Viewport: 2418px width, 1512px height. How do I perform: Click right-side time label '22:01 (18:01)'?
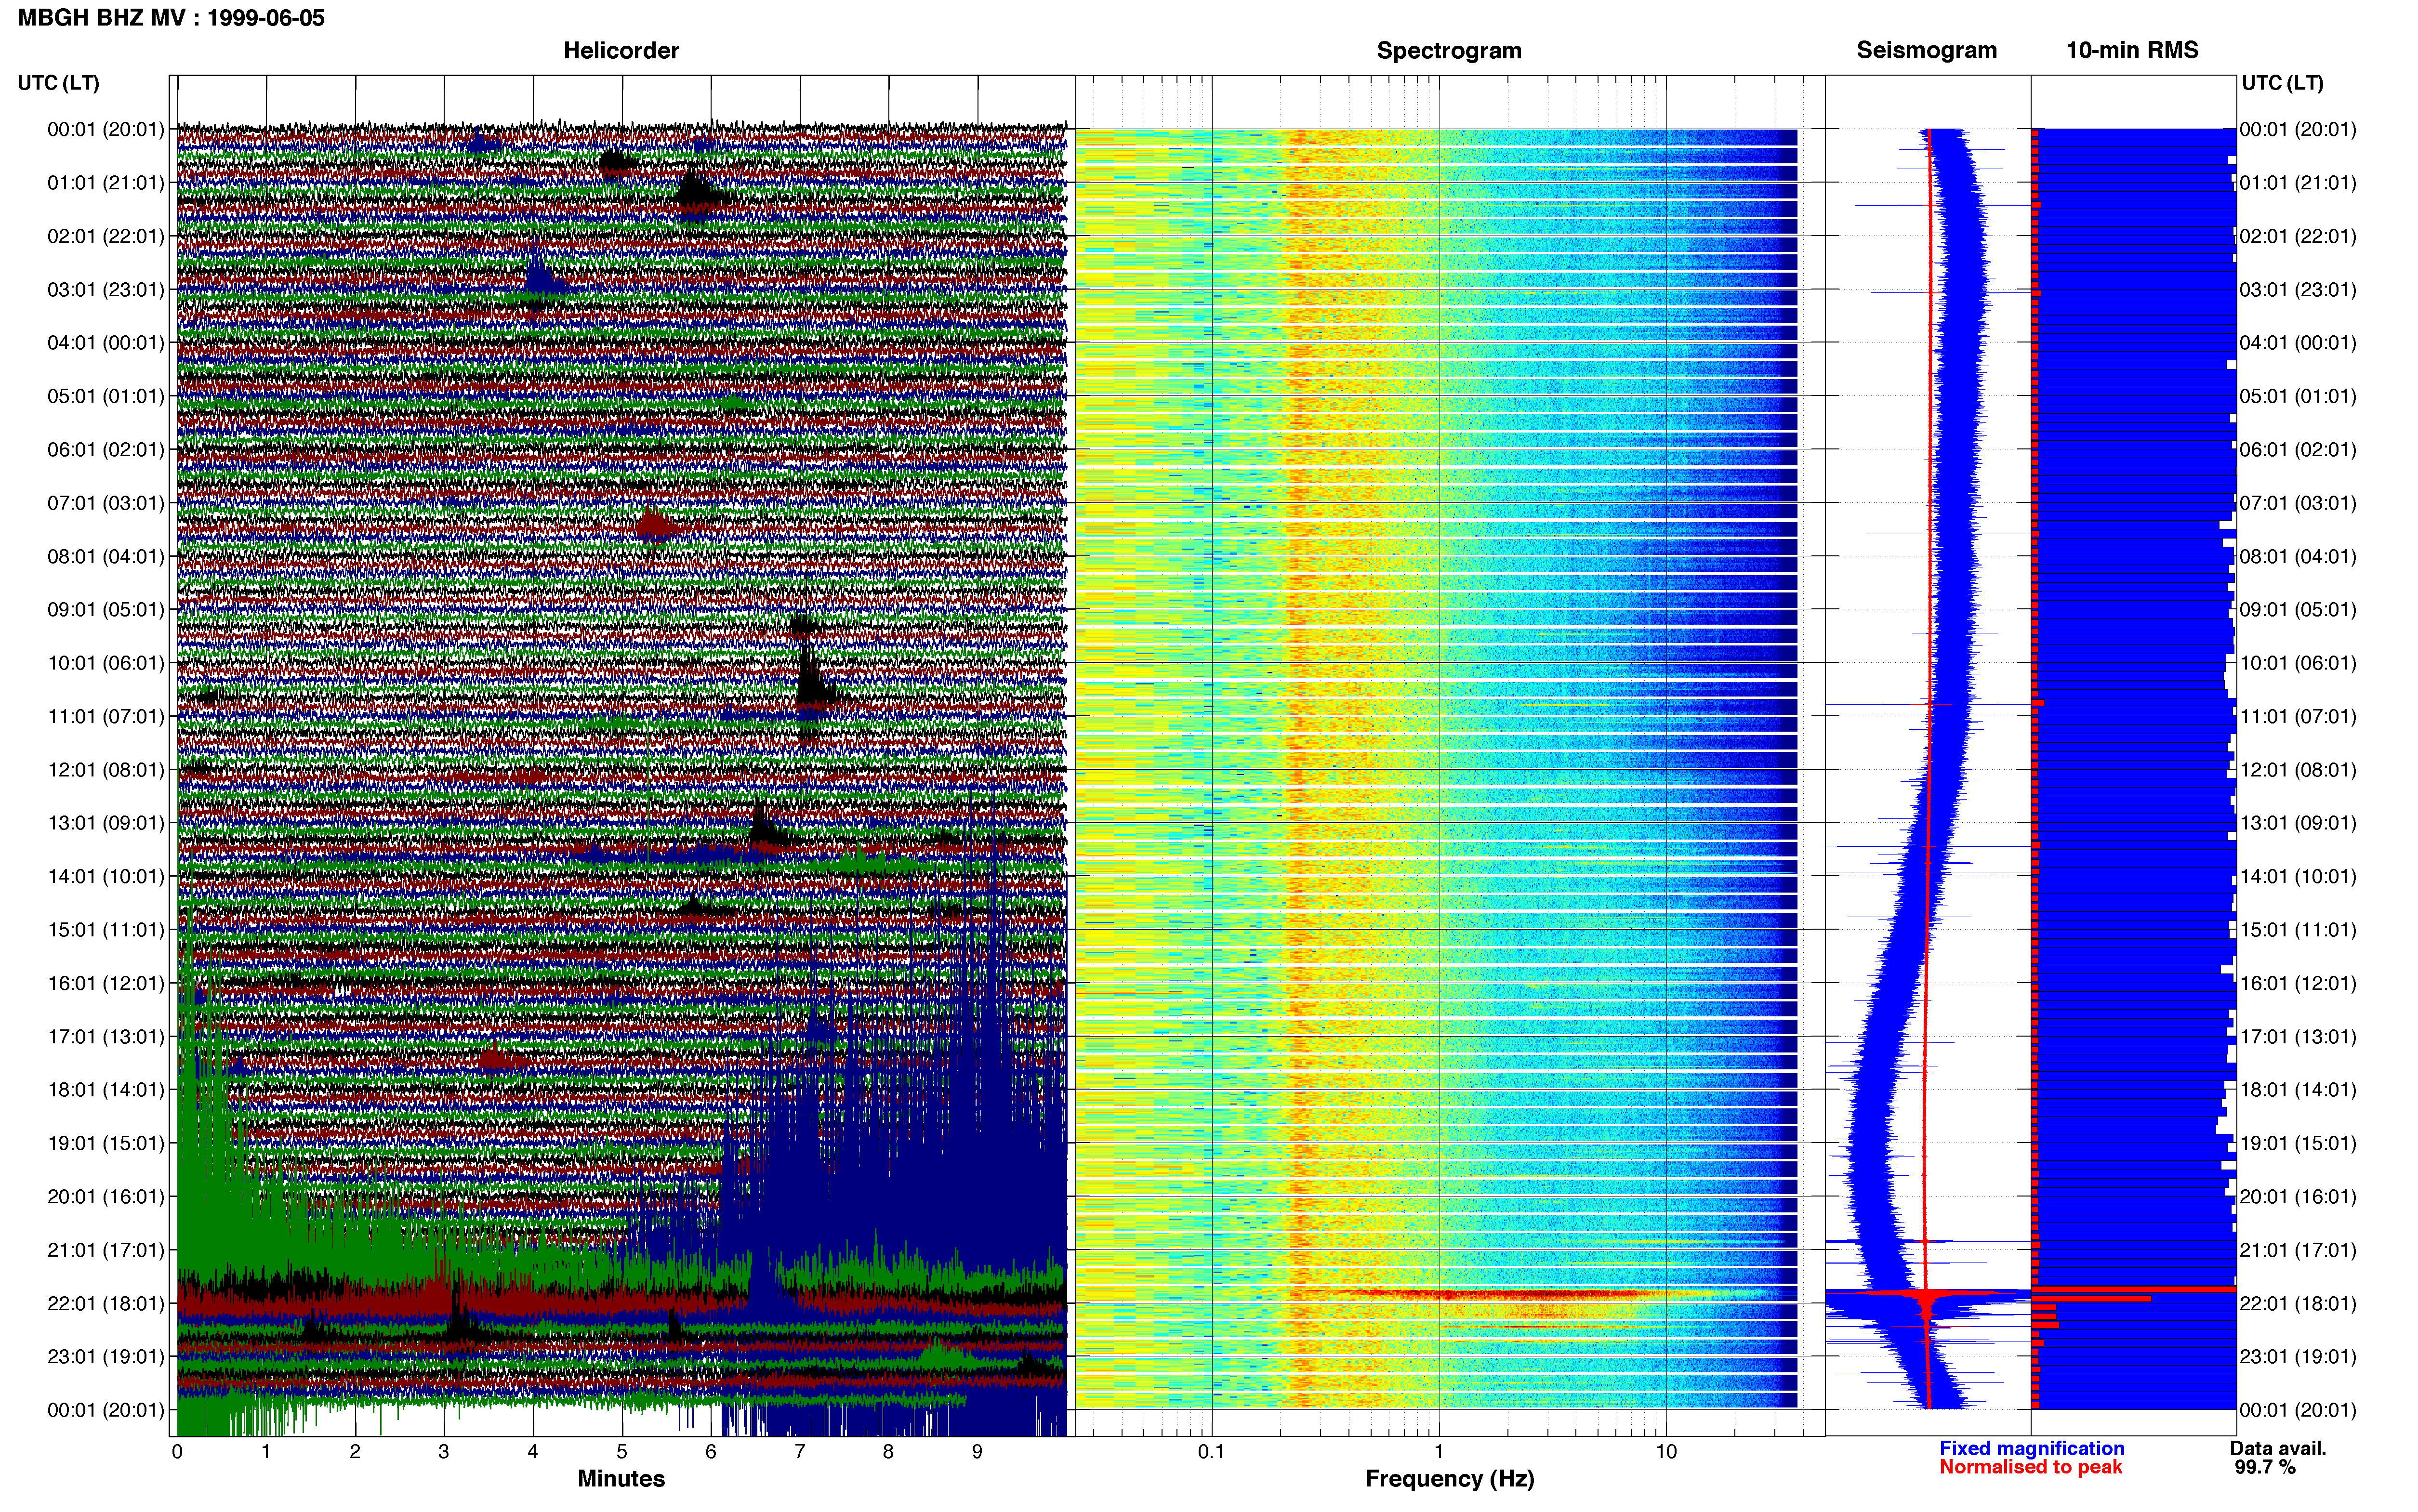(x=2298, y=1303)
